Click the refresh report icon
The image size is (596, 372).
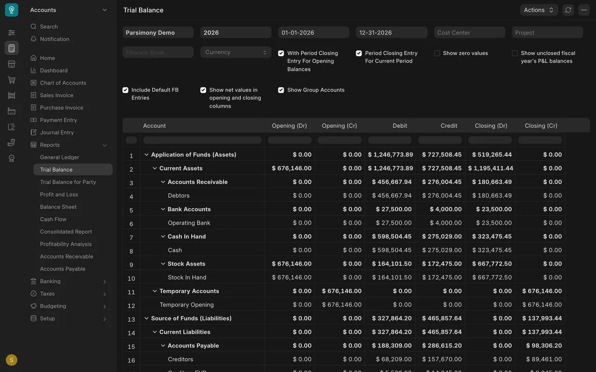(568, 10)
